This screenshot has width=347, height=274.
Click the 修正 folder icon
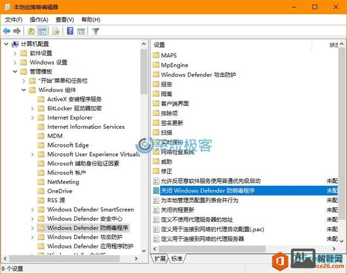pyautogui.click(x=156, y=171)
